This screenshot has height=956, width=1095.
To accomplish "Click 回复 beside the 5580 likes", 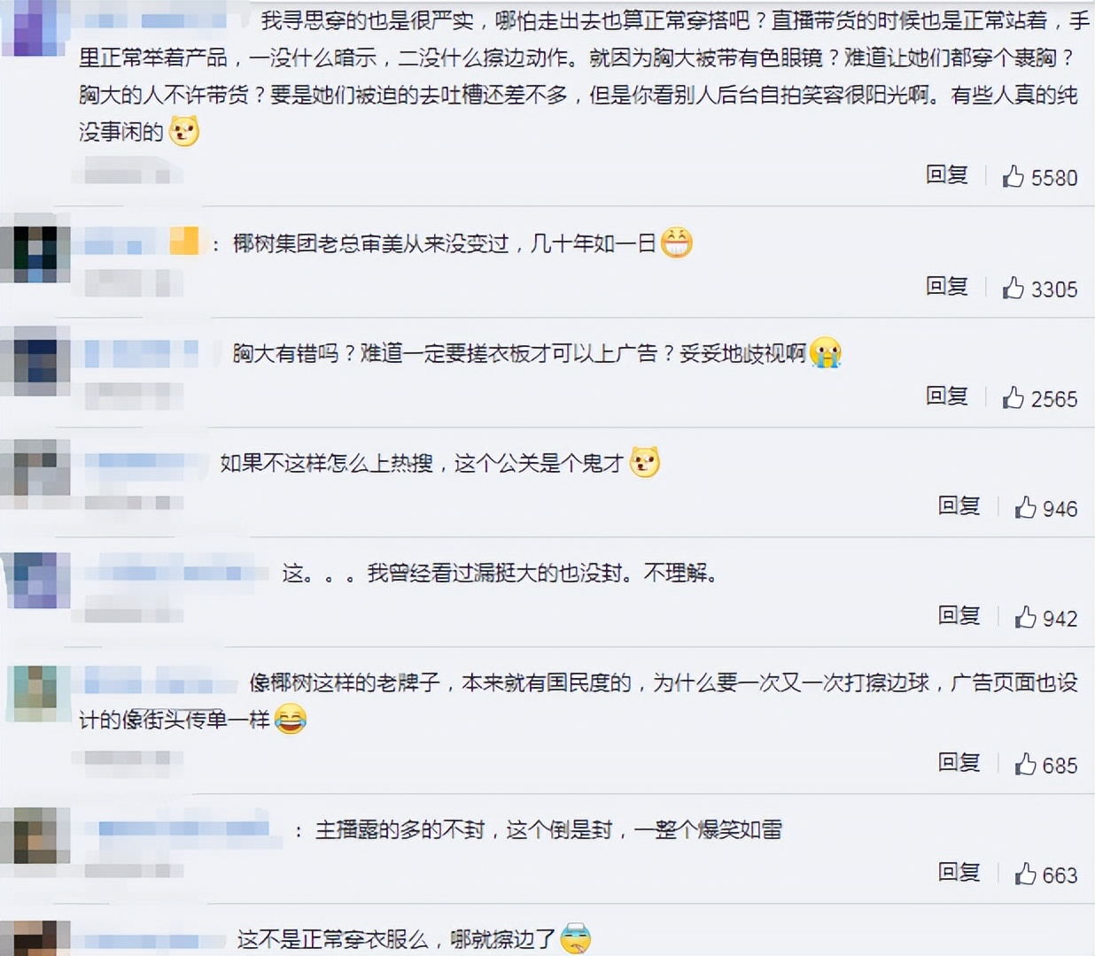I will click(x=946, y=175).
